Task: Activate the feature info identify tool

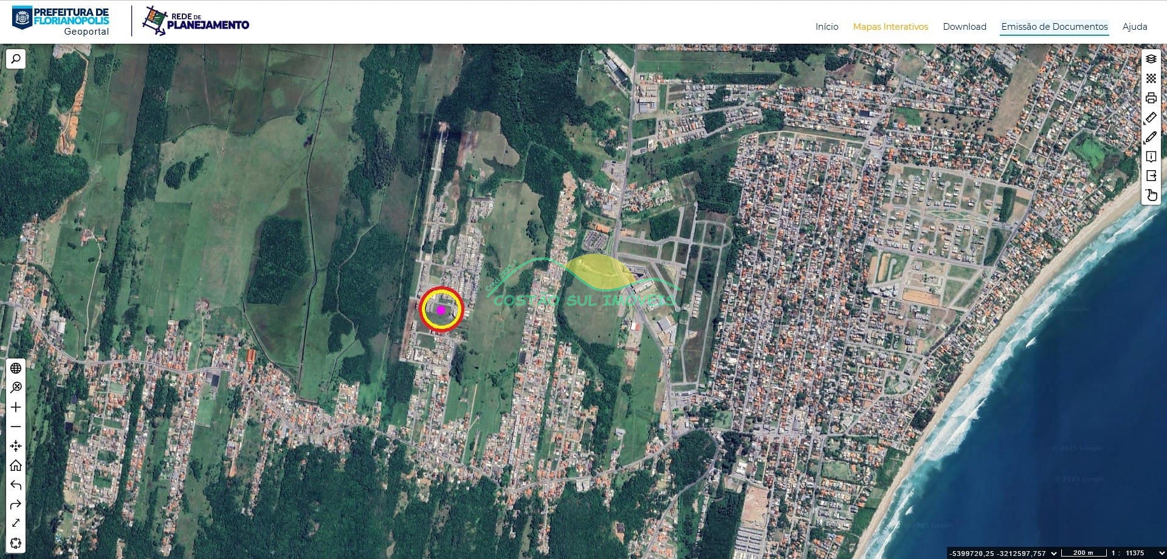Action: 1151,156
